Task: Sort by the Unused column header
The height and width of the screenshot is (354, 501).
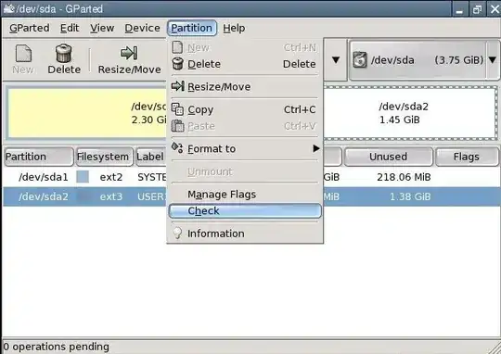Action: [x=388, y=157]
